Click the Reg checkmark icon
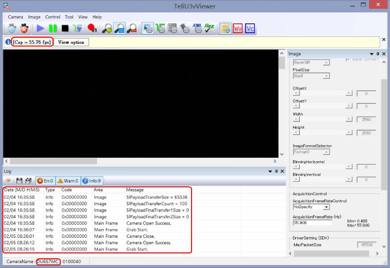 209,28
